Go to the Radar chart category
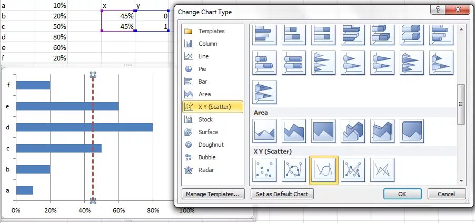 (x=206, y=170)
